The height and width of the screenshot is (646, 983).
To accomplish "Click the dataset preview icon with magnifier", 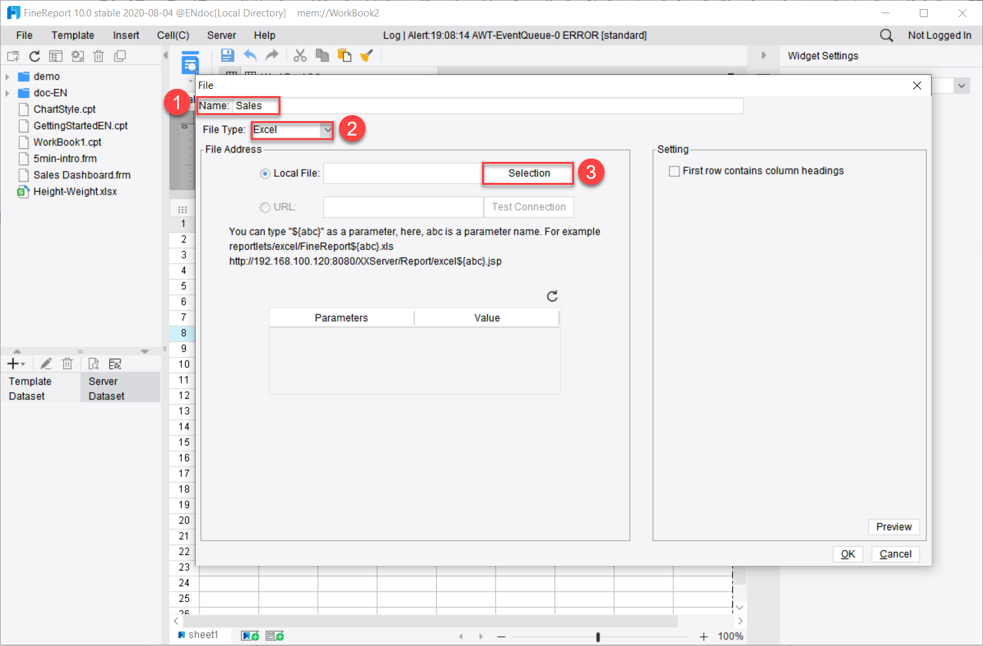I will tap(93, 364).
